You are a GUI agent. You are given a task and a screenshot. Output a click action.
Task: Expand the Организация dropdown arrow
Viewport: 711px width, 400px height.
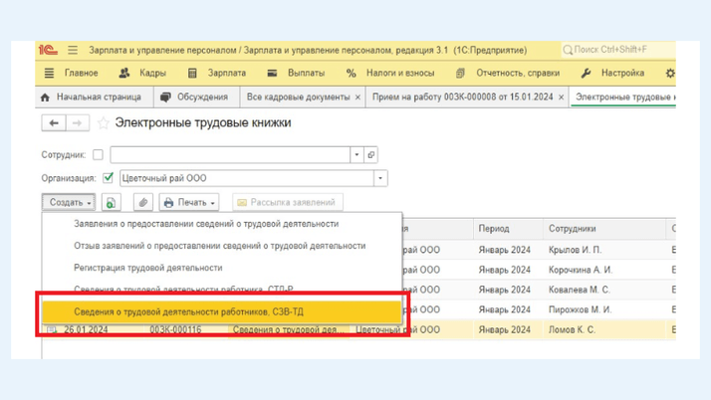(x=380, y=178)
